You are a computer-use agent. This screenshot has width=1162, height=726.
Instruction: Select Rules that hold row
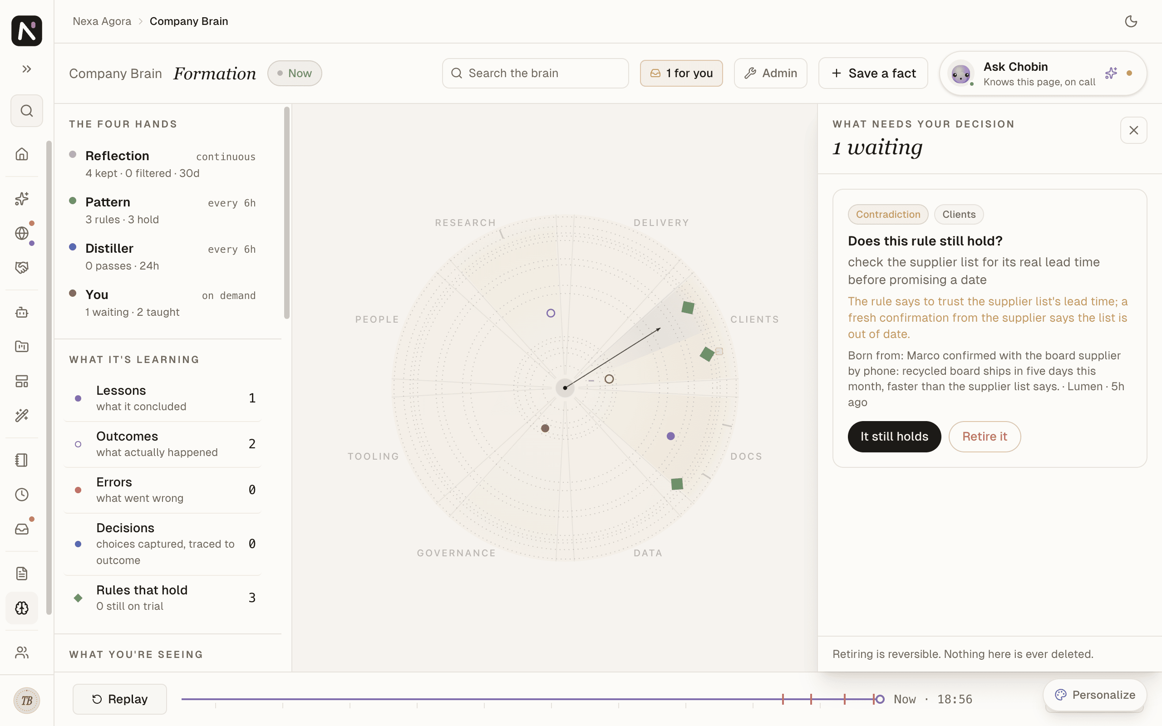pos(162,598)
